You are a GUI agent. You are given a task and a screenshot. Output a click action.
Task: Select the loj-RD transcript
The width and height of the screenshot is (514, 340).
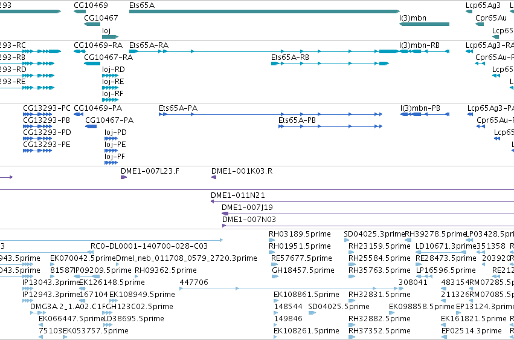pos(114,69)
